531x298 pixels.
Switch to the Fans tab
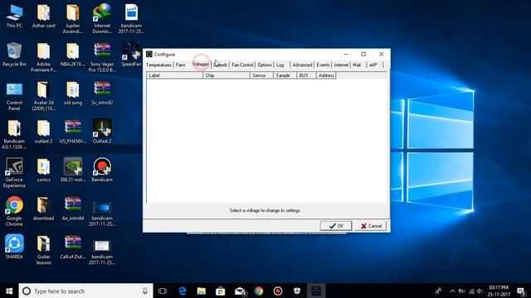tap(181, 65)
